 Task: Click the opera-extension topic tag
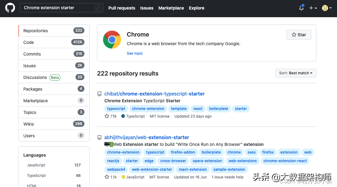[x=207, y=161]
